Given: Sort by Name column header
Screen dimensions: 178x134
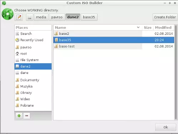Looking at the screenshot, I should coord(98,28).
